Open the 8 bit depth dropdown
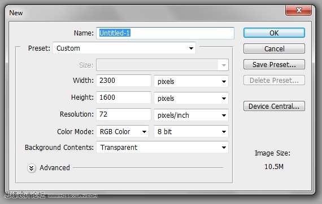322x204 pixels. pos(191,131)
